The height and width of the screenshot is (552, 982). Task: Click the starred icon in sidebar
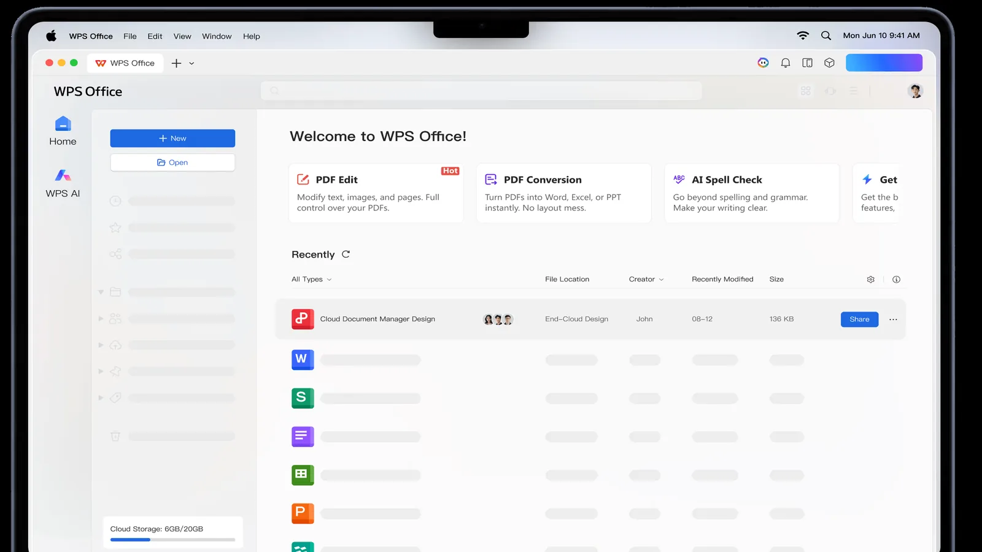[115, 228]
